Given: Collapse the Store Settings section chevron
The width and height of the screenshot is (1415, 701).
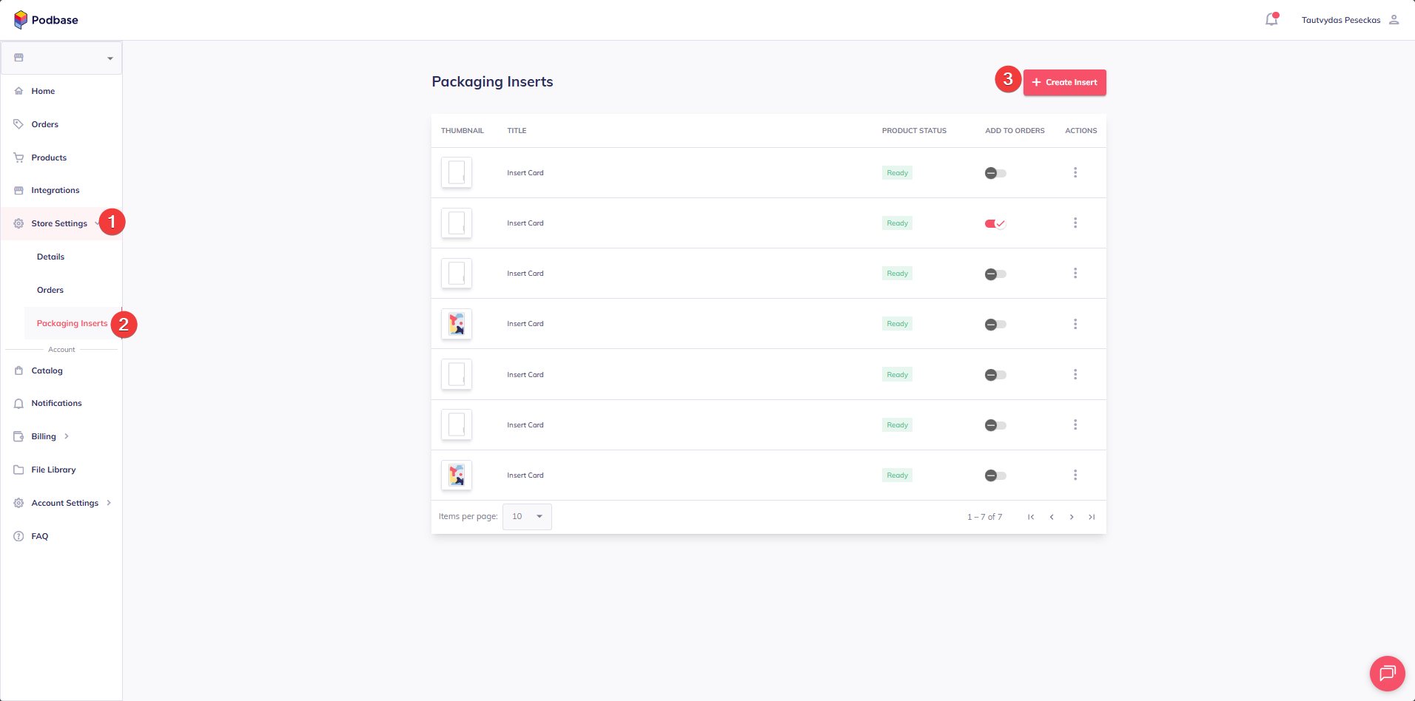Looking at the screenshot, I should [95, 223].
